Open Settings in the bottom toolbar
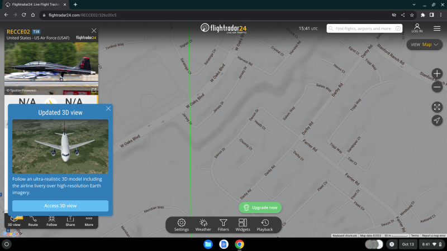 (x=181, y=225)
